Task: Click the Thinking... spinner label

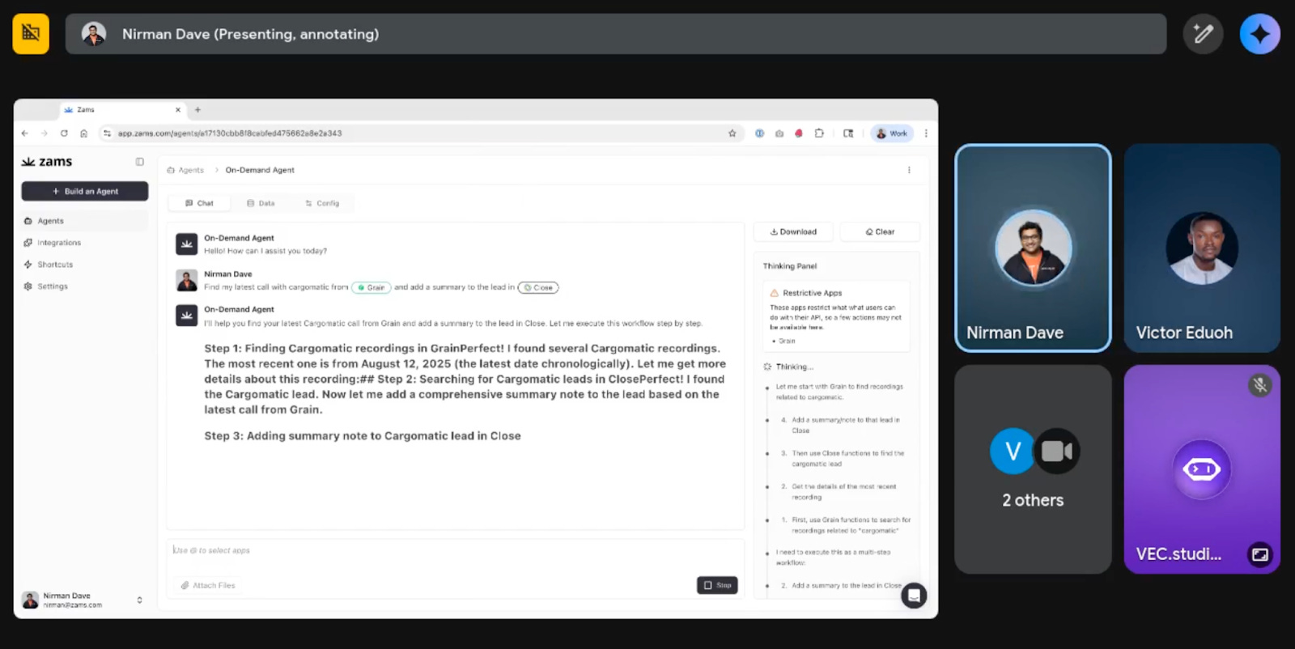Action: tap(788, 367)
